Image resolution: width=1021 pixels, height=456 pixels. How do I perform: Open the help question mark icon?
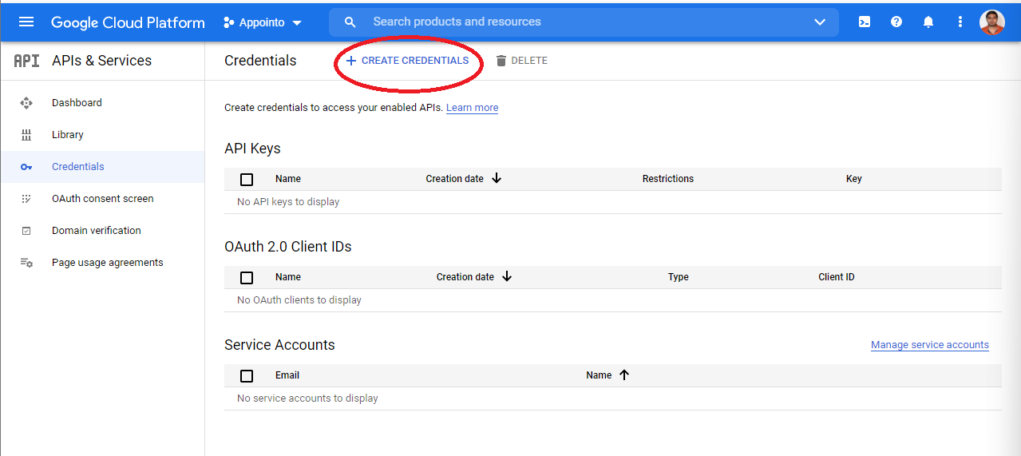[x=896, y=22]
